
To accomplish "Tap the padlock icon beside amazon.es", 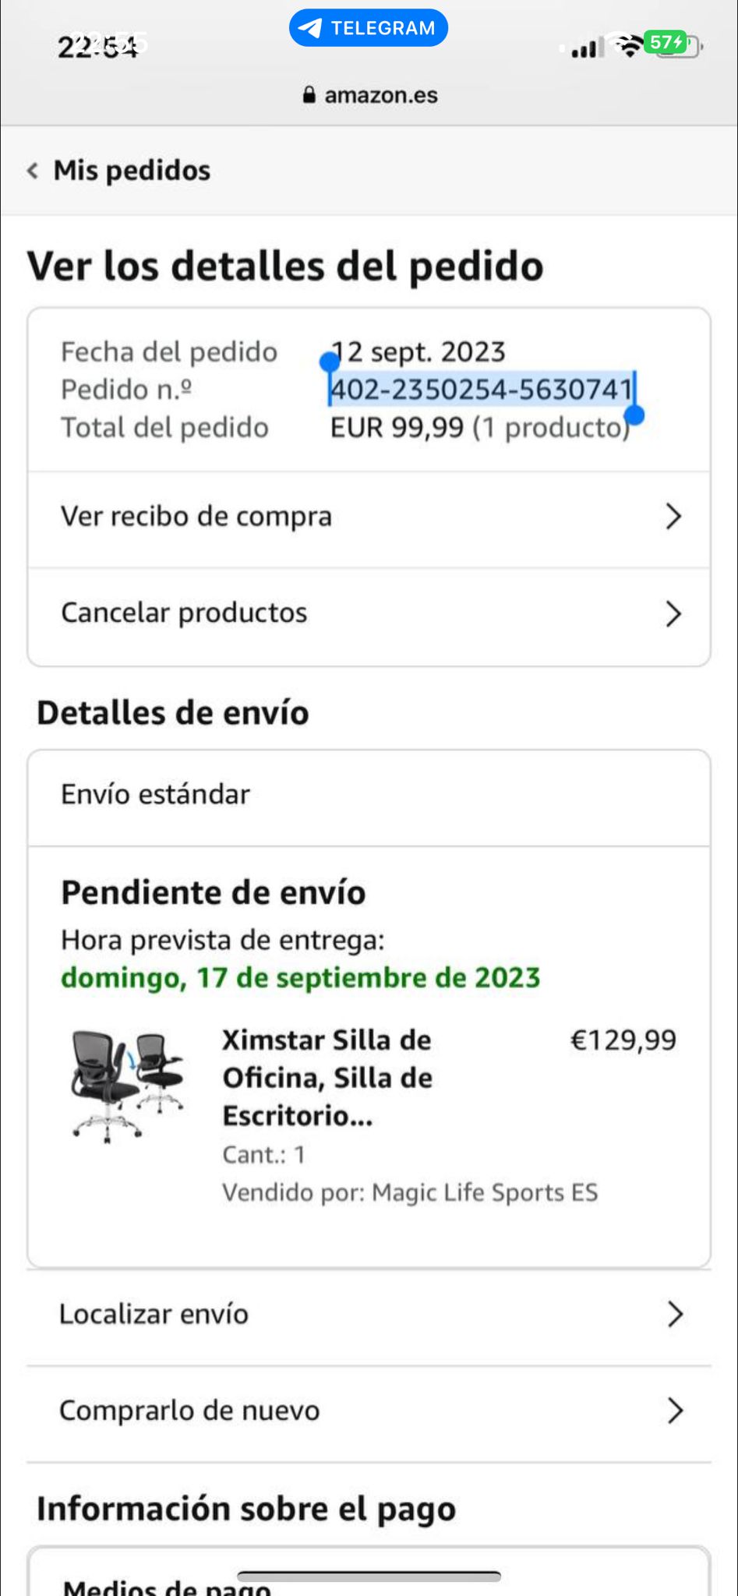I will coord(309,95).
